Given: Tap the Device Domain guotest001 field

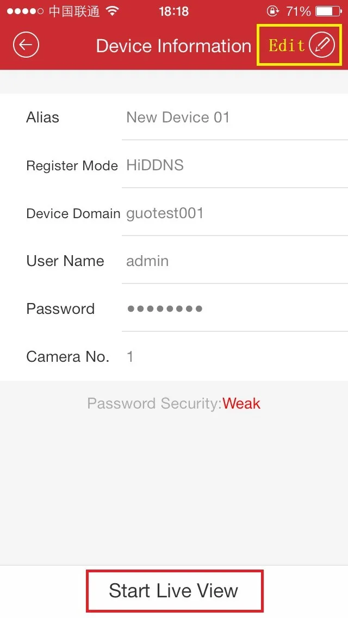Looking at the screenshot, I should click(165, 213).
